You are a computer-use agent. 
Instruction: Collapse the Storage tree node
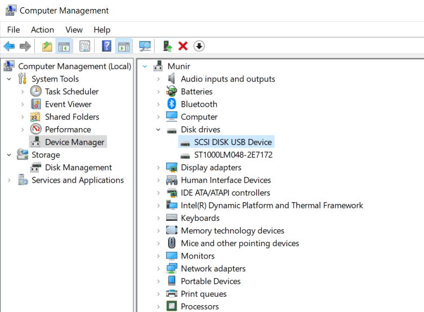(9, 155)
